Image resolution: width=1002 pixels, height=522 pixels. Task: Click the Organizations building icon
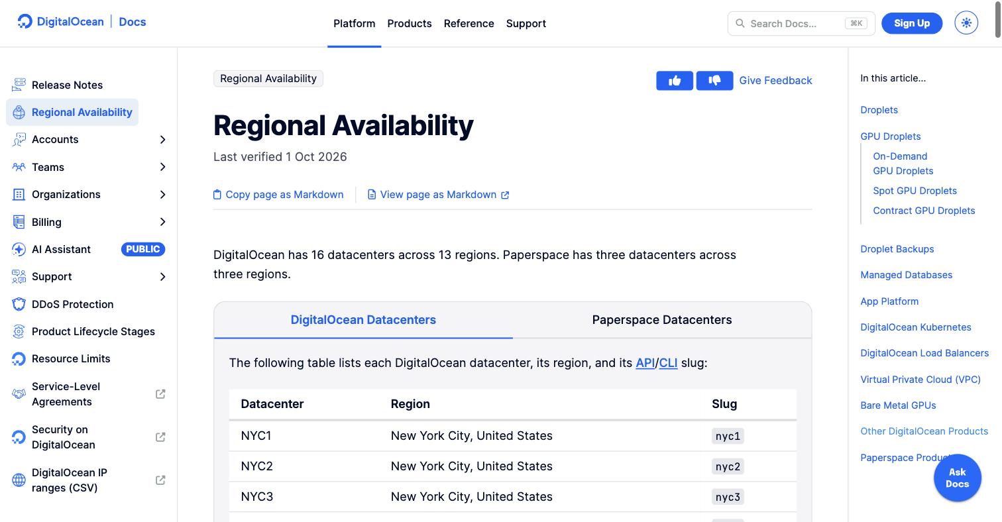(x=19, y=195)
